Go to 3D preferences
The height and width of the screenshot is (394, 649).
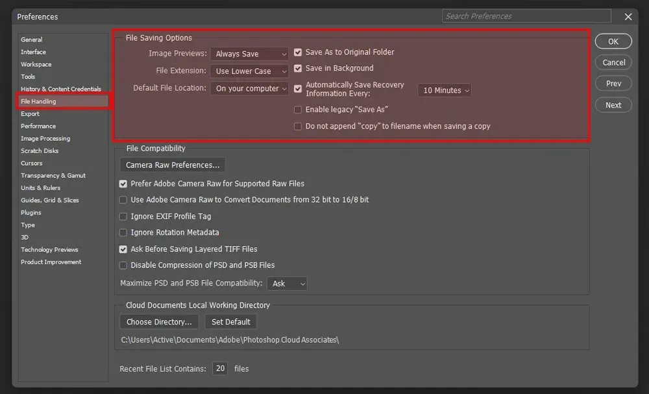point(25,238)
